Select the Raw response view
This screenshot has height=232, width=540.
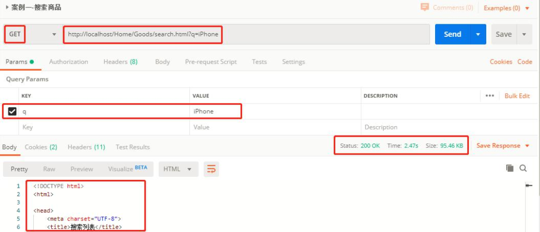[49, 169]
